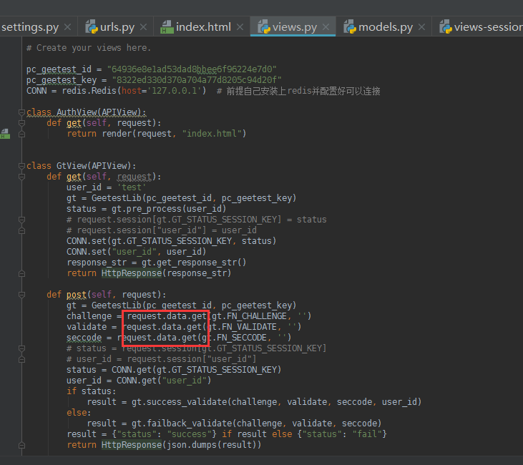Click the "fail" string literal

point(367,434)
